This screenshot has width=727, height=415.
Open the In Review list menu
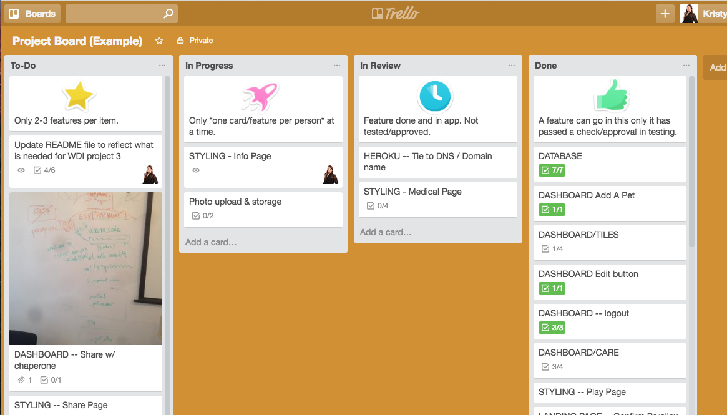click(x=512, y=64)
